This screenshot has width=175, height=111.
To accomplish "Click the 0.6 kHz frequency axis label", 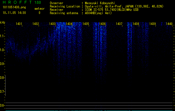I will [2, 105].
